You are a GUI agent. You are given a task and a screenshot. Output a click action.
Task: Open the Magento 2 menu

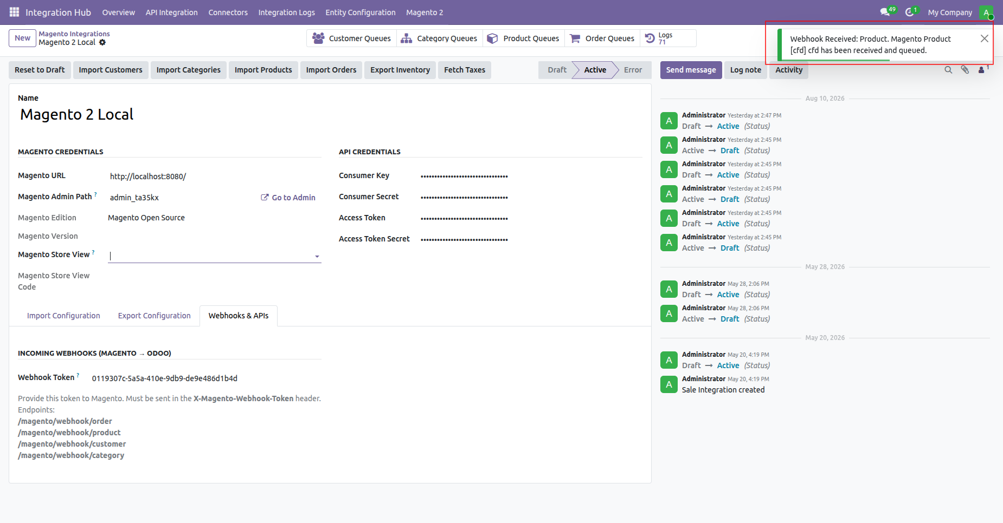[x=425, y=12]
